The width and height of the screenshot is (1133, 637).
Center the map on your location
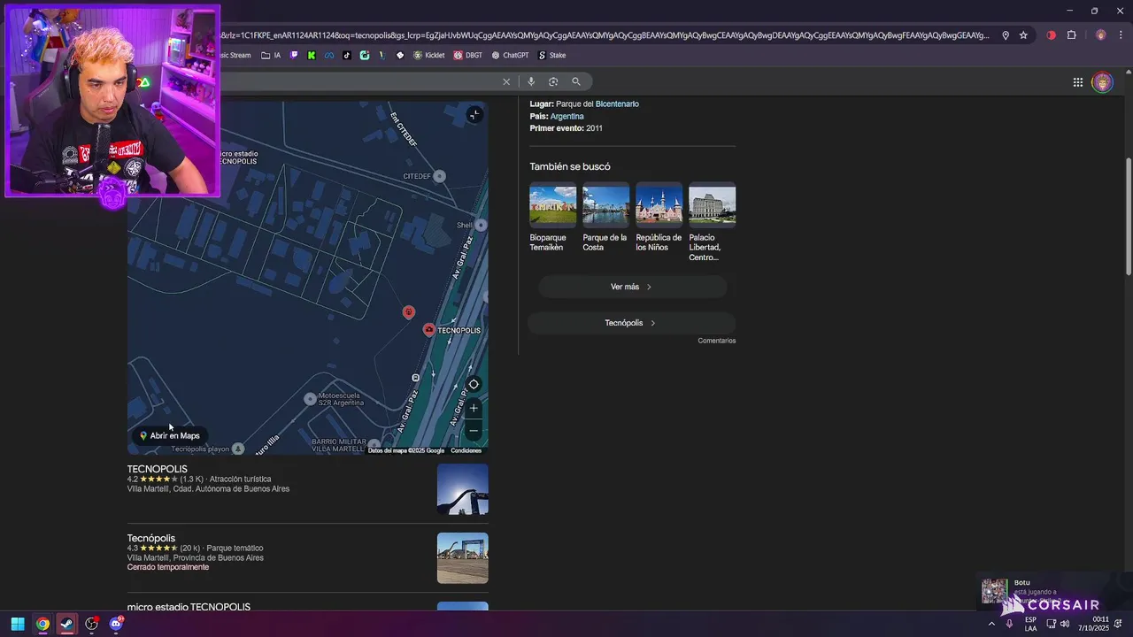click(x=474, y=384)
